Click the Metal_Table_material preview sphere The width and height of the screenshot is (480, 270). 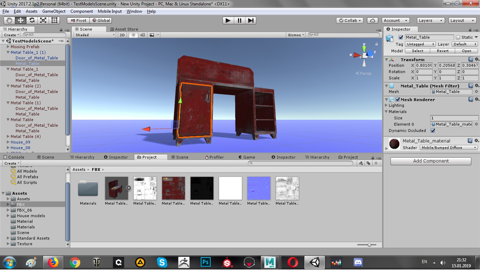pyautogui.click(x=394, y=144)
